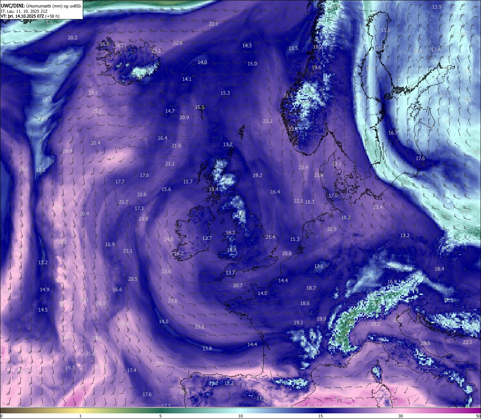Click the colorbar label '50'
Viewport: 481px width, 419px height.
pyautogui.click(x=478, y=416)
